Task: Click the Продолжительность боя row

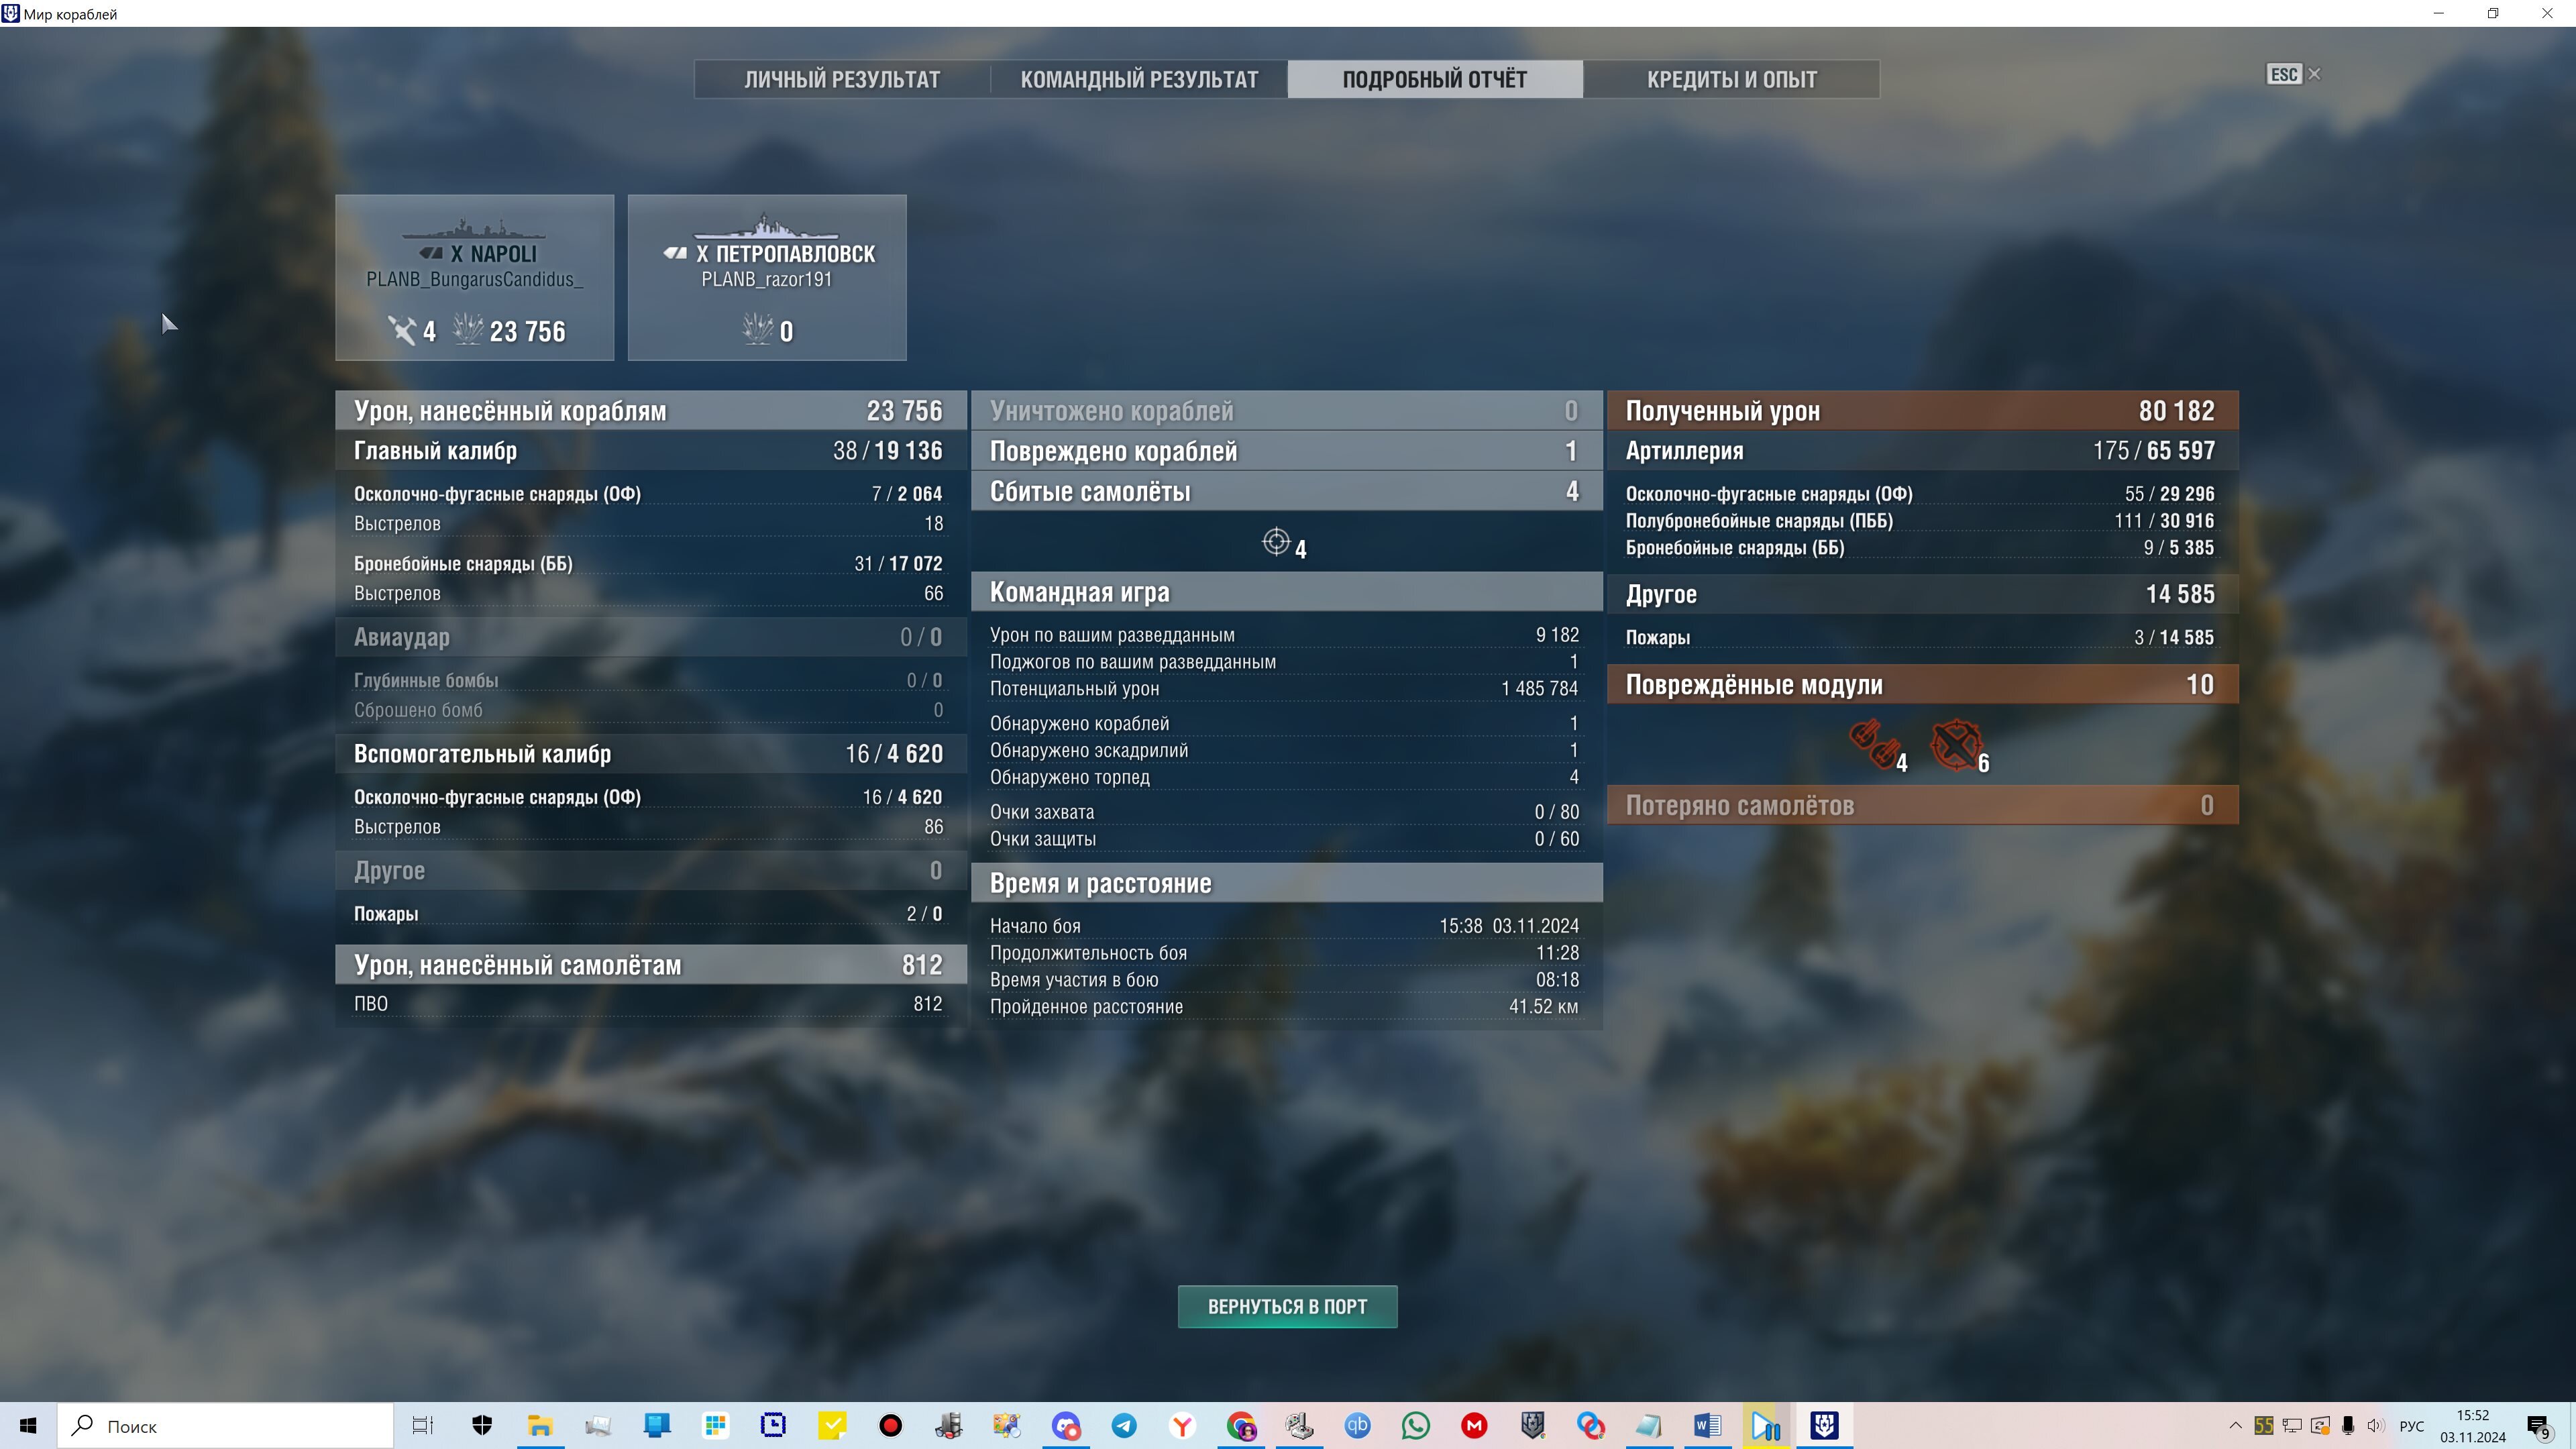Action: click(1284, 953)
